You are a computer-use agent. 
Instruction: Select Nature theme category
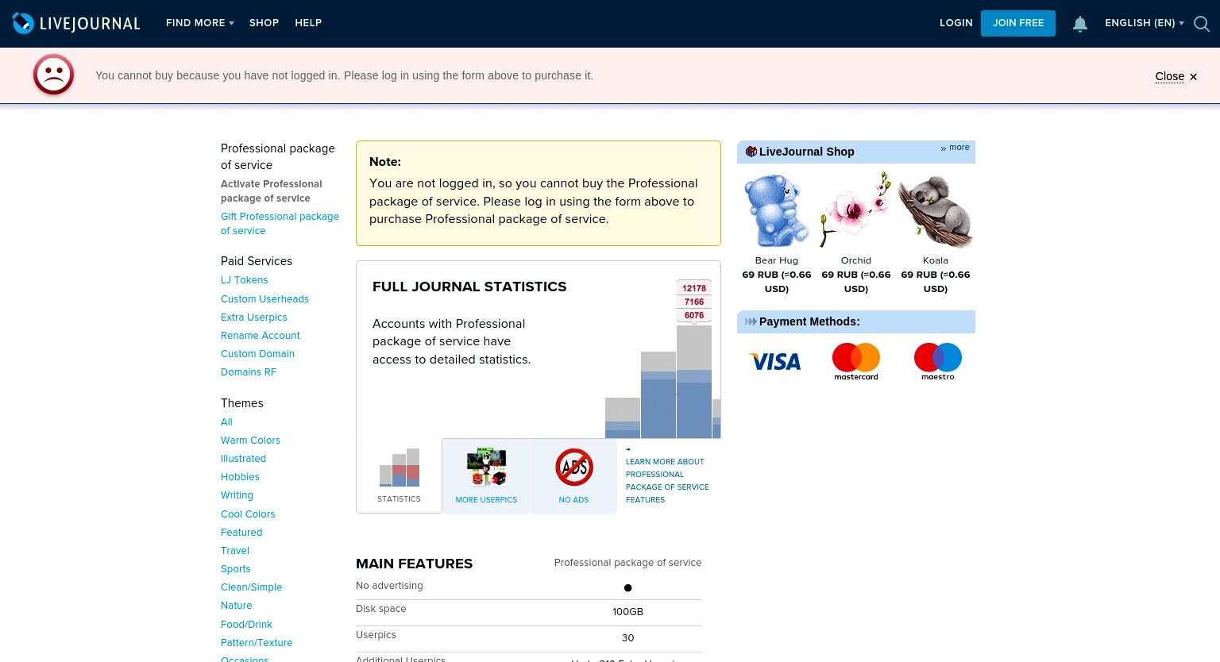click(x=236, y=606)
